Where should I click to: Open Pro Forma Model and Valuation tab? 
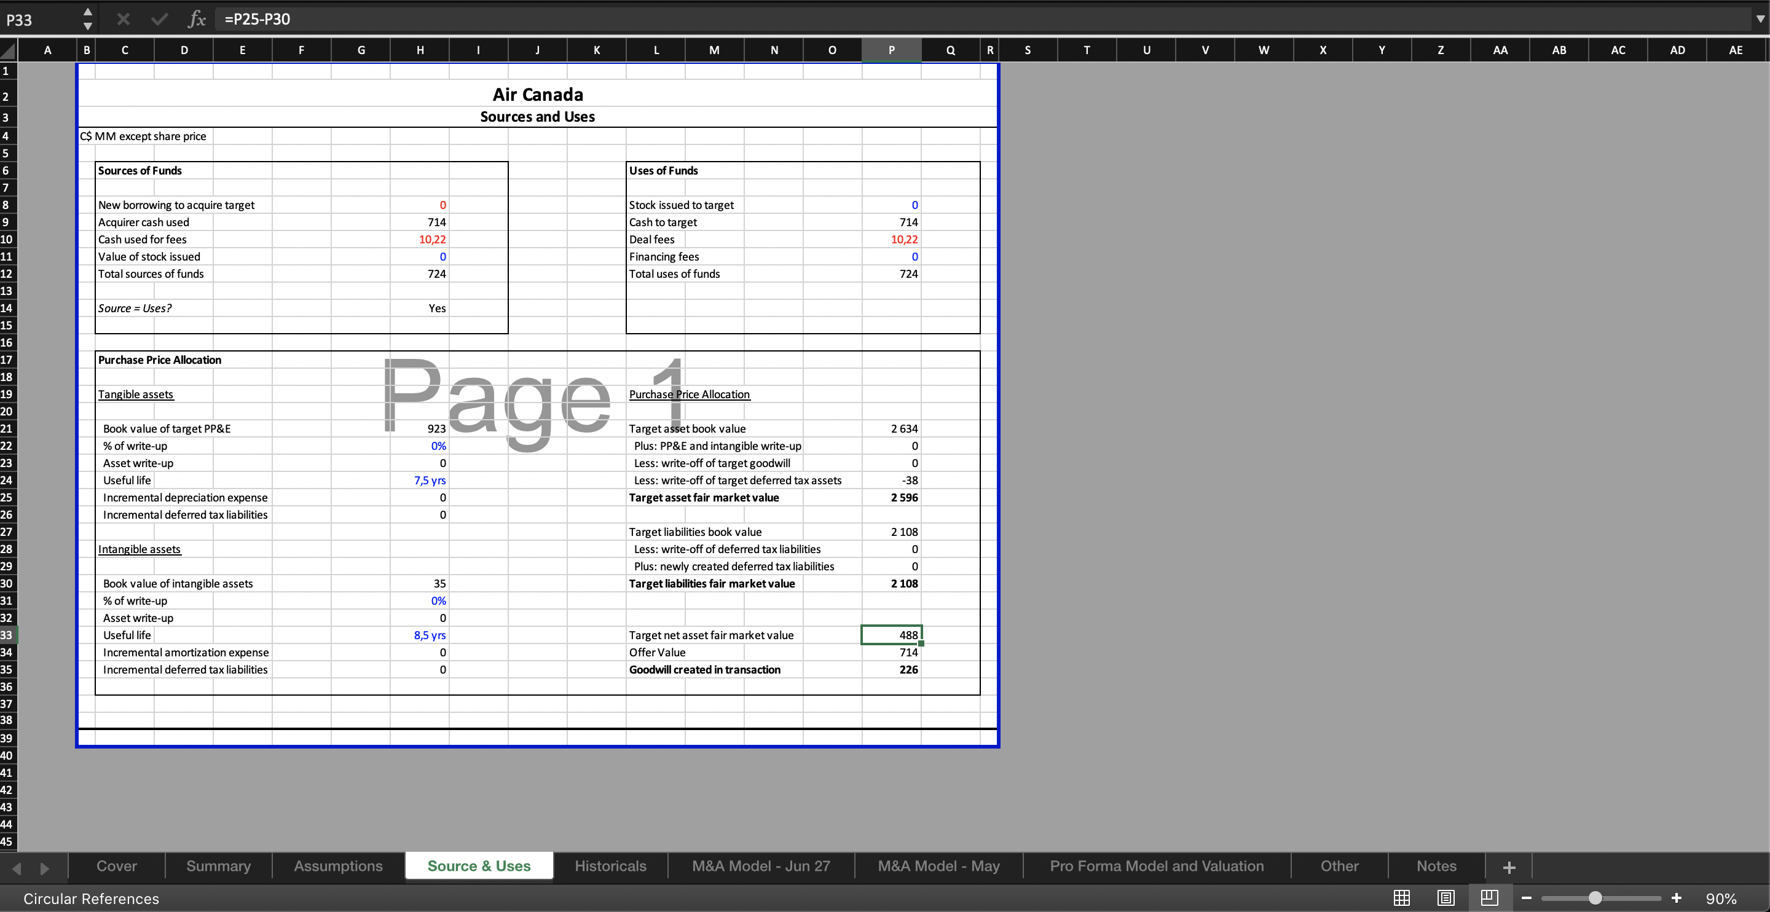[x=1157, y=866]
